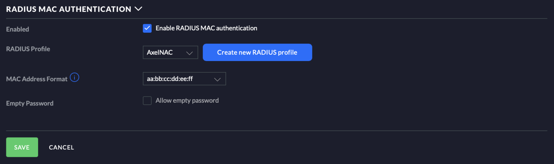Viewport: 554px width, 164px height.
Task: Click the info icon beside MAC Address Format
Action: 74,78
